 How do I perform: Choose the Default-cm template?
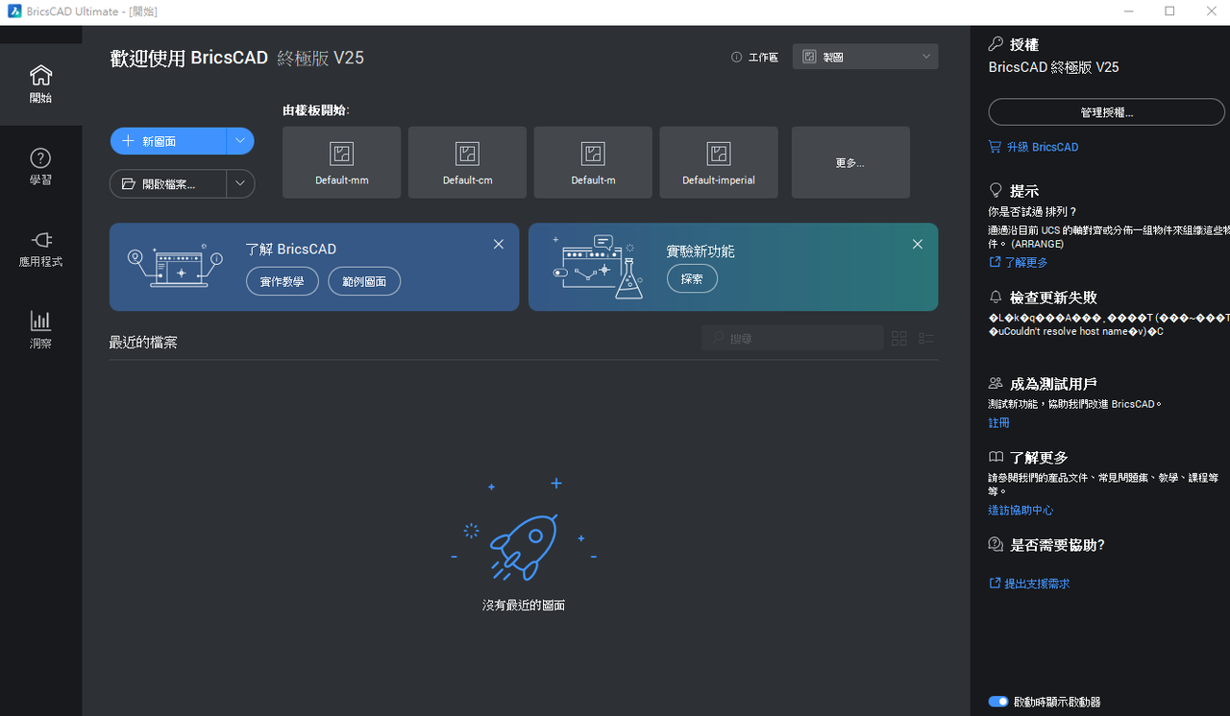coord(467,162)
